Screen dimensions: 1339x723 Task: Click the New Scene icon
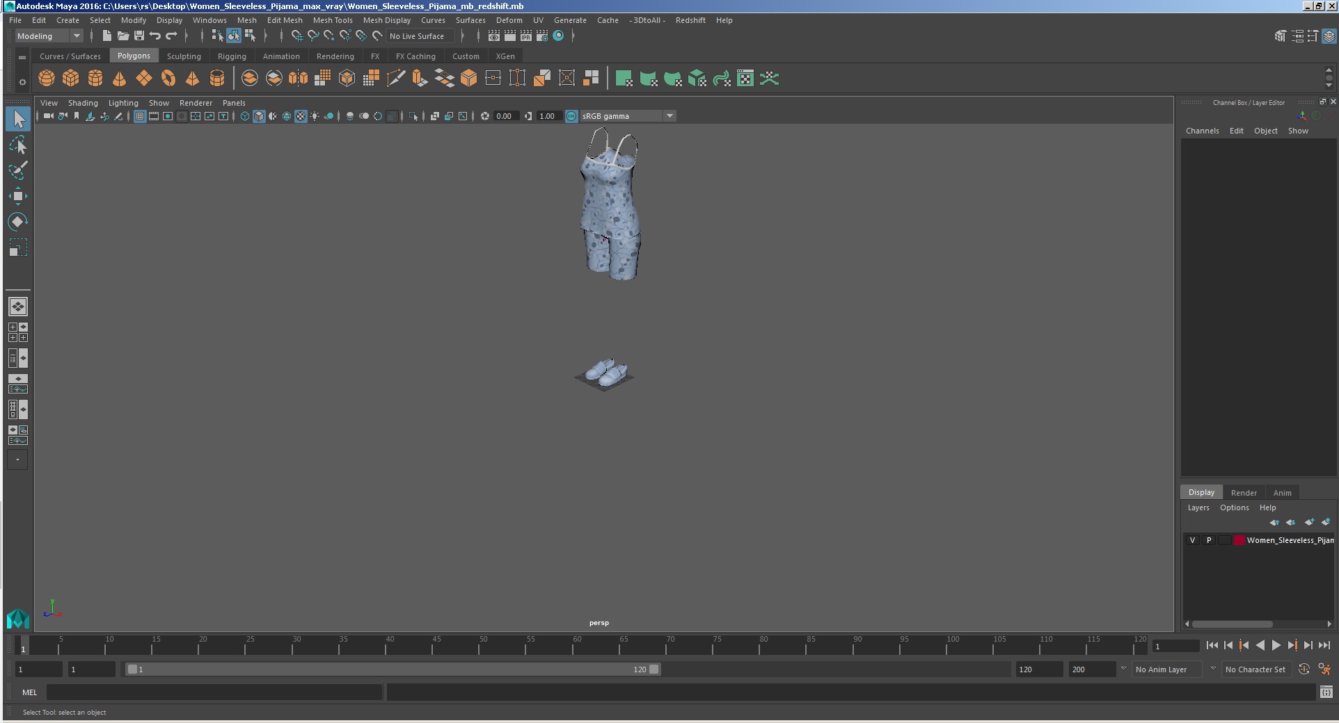(x=106, y=36)
